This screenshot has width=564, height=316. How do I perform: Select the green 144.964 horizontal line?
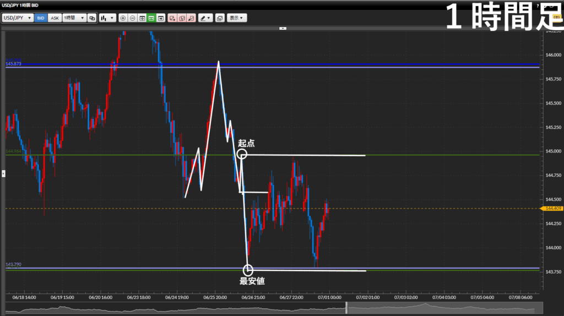click(x=272, y=155)
